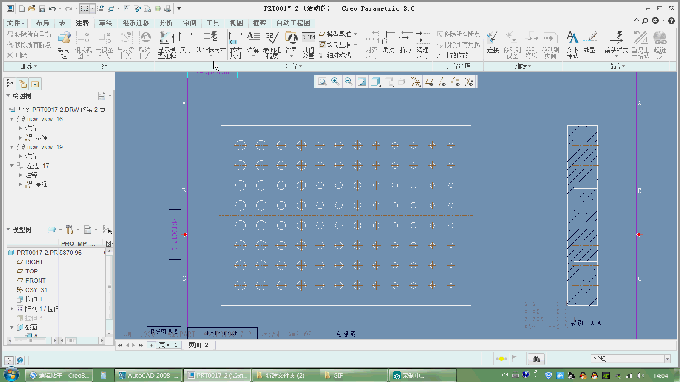
Task: Toggle repaint icon in graphics toolbar
Action: (x=362, y=82)
